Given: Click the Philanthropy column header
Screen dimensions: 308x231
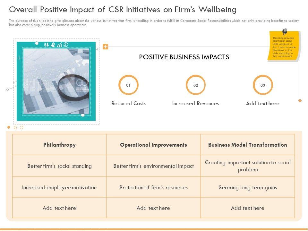Looking at the screenshot, I should [x=59, y=145].
